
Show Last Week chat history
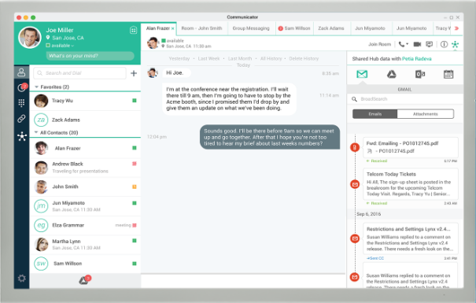click(208, 58)
